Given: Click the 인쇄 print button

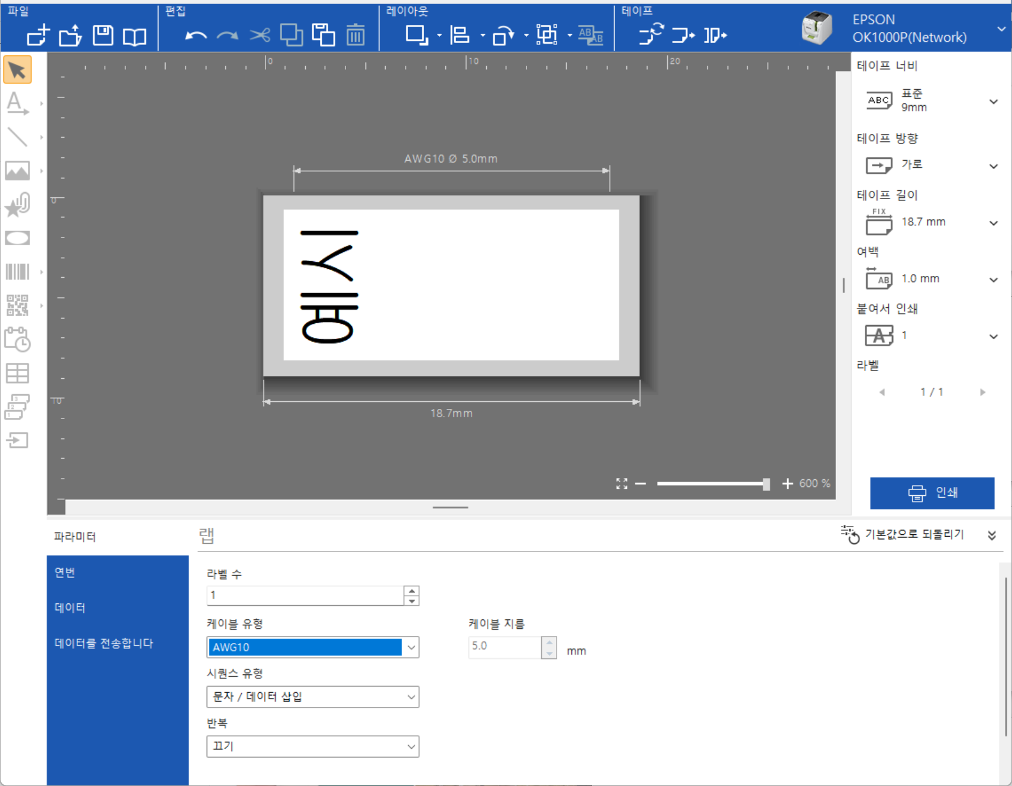Looking at the screenshot, I should [932, 493].
